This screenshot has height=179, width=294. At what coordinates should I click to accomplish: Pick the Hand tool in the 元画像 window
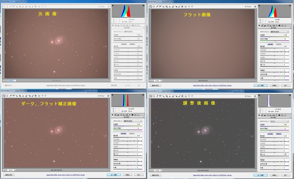pos(7,6)
